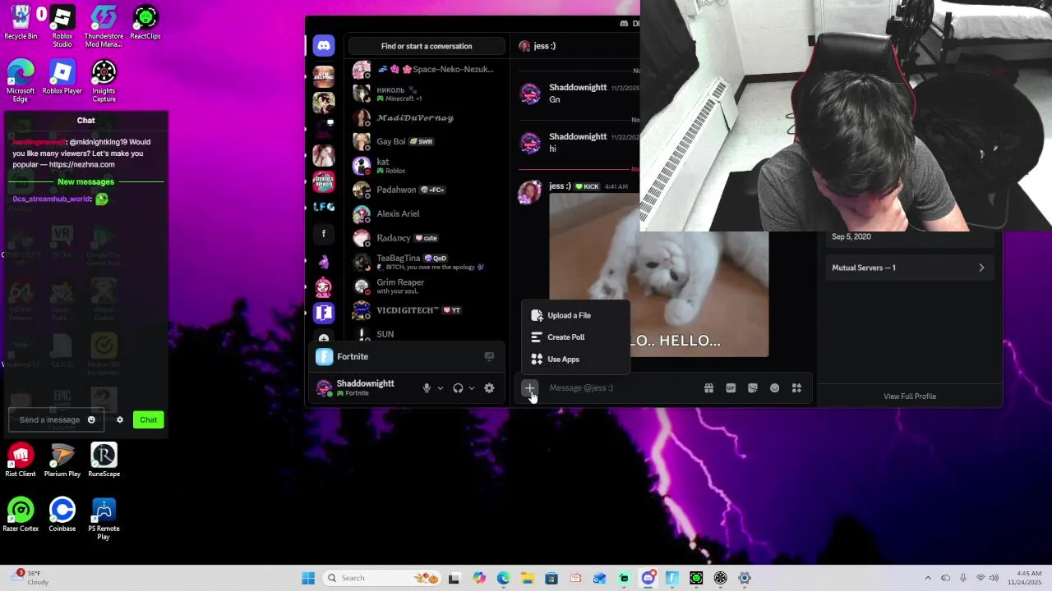The width and height of the screenshot is (1052, 591).
Task: Launch RuneScape from desktop
Action: point(104,460)
